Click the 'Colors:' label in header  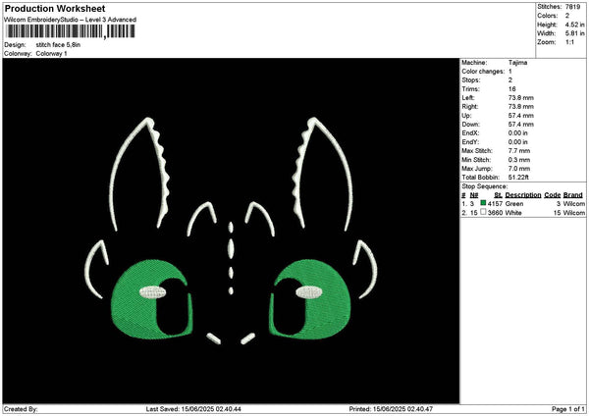(x=548, y=16)
